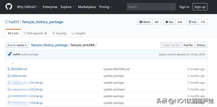Click the repository book icon beside hq450
This screenshot has height=107, width=217.
[7, 22]
